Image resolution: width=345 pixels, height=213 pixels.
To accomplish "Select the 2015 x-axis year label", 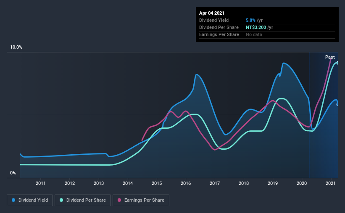I will click(157, 183).
